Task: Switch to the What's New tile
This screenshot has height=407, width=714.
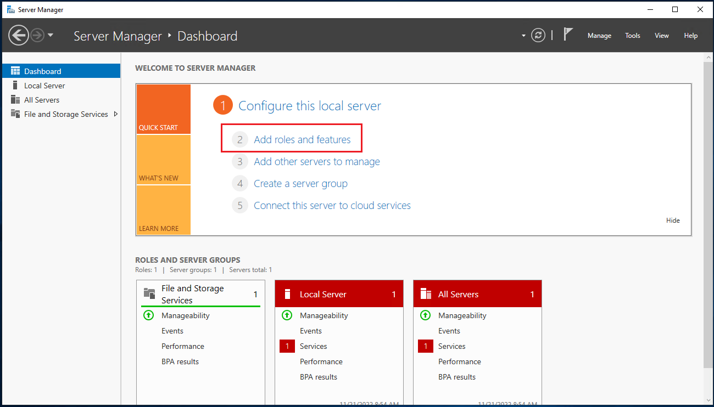Action: point(164,160)
